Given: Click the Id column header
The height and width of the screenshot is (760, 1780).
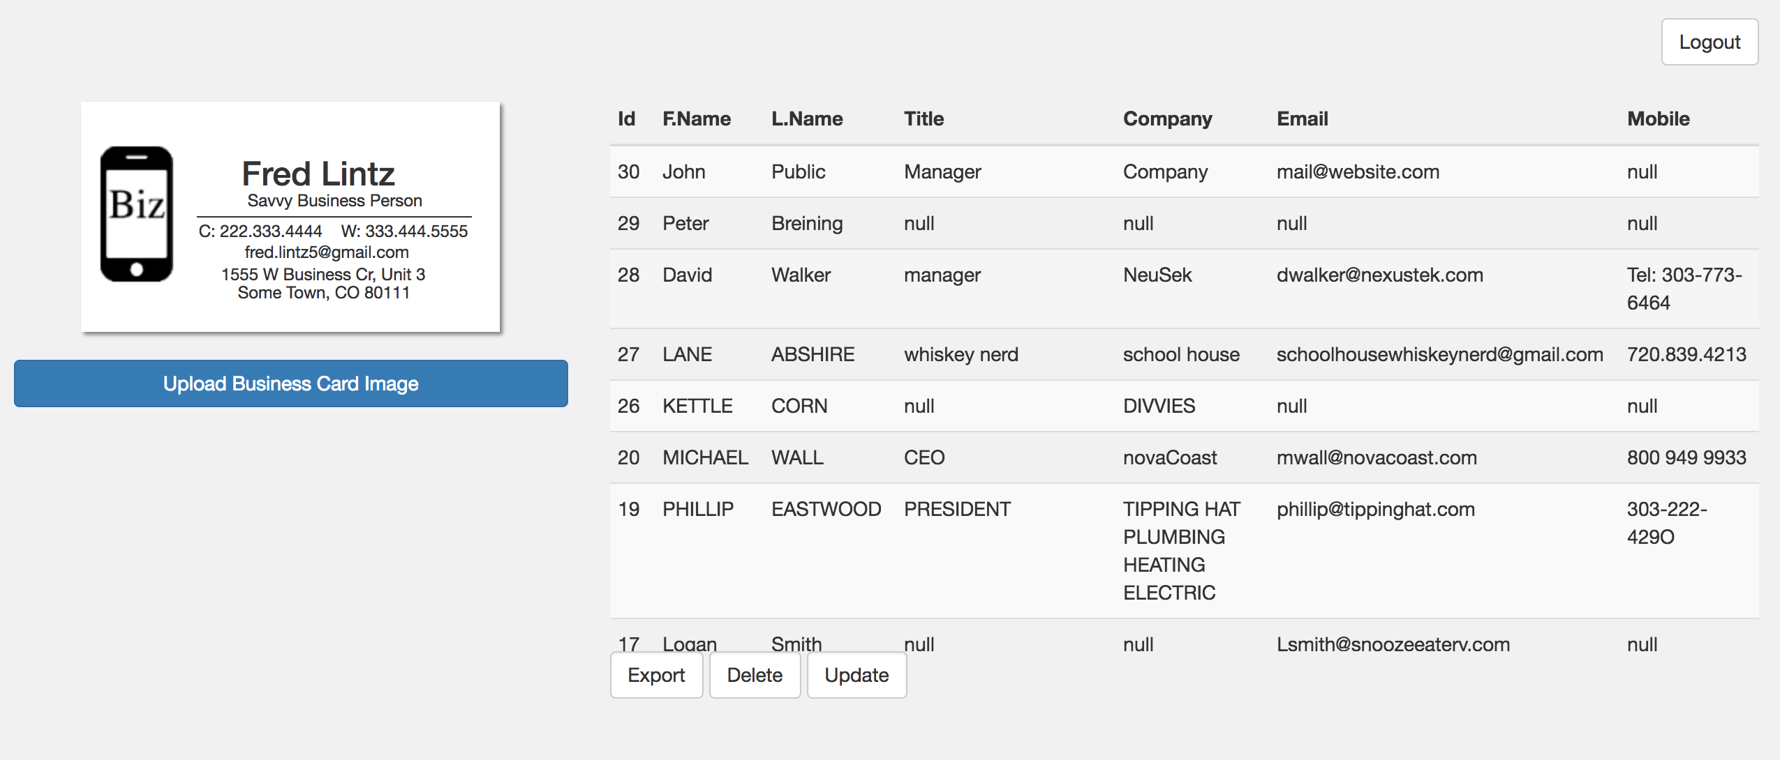Looking at the screenshot, I should coord(626,119).
